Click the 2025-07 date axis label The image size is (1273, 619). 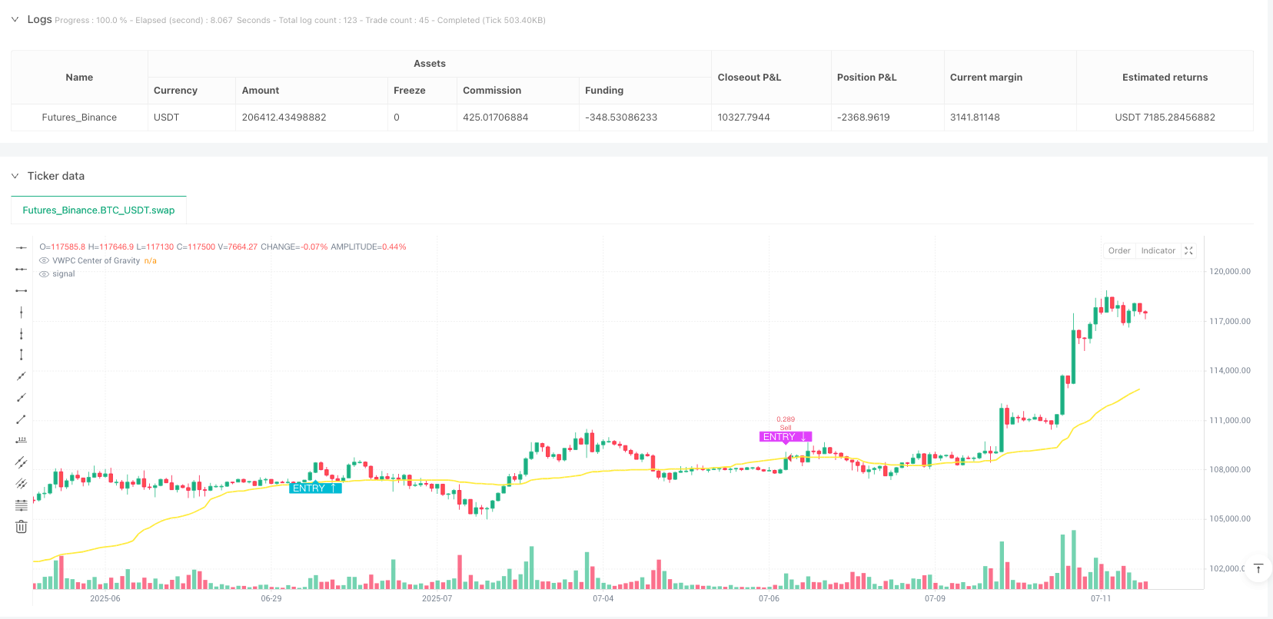[x=437, y=598]
